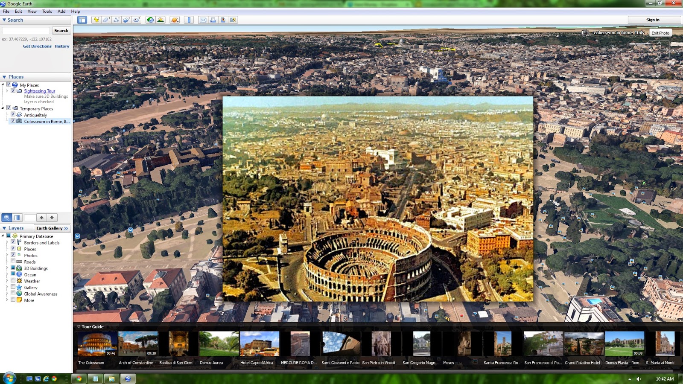Select the Add Polygon tool

[107, 20]
